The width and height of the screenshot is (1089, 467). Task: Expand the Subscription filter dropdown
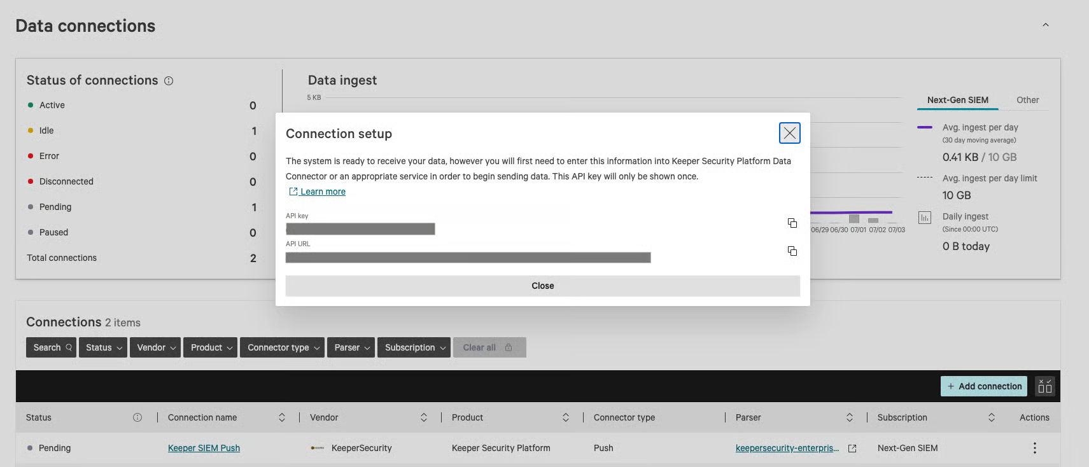click(414, 347)
